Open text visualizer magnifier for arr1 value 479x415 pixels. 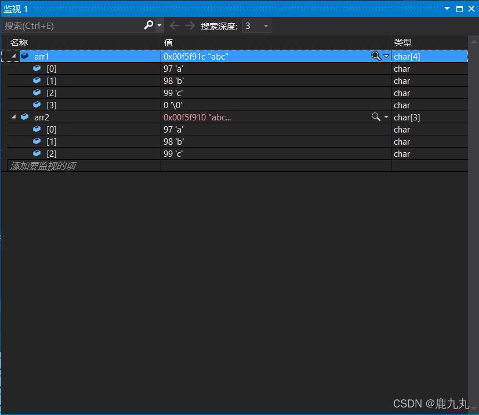[376, 56]
